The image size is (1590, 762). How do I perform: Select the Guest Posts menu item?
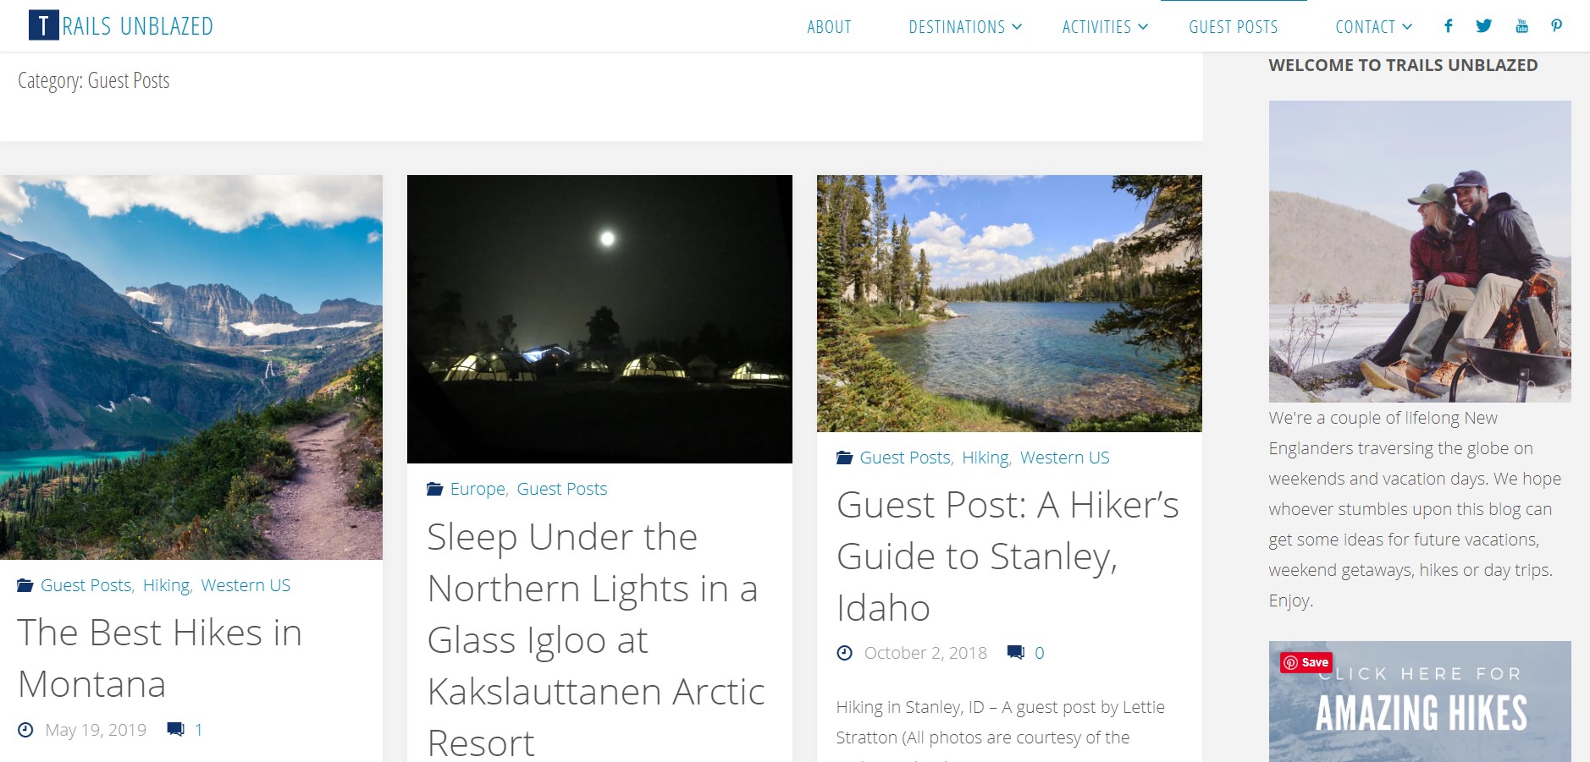(x=1233, y=26)
